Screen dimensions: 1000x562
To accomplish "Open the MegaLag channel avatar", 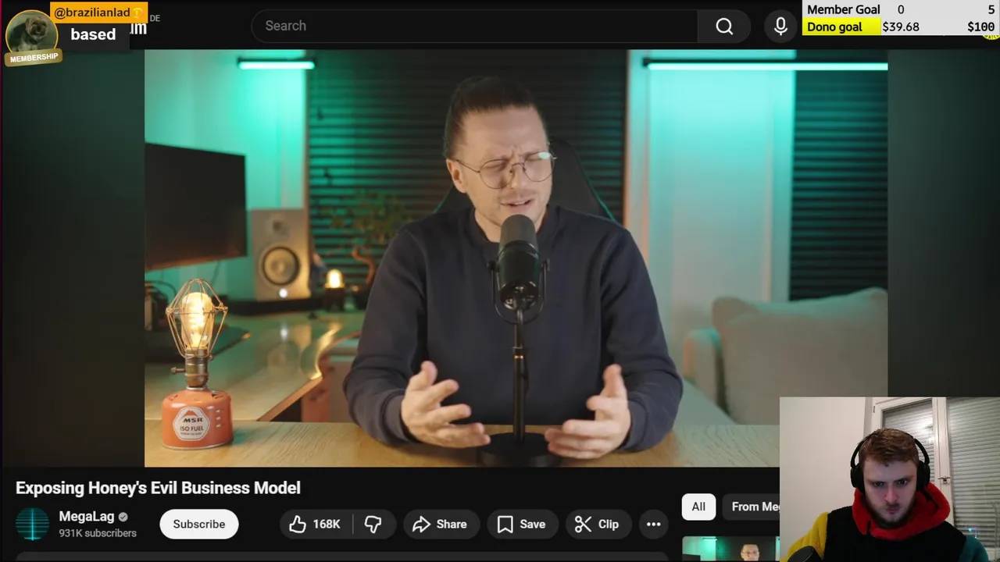I will click(x=33, y=525).
